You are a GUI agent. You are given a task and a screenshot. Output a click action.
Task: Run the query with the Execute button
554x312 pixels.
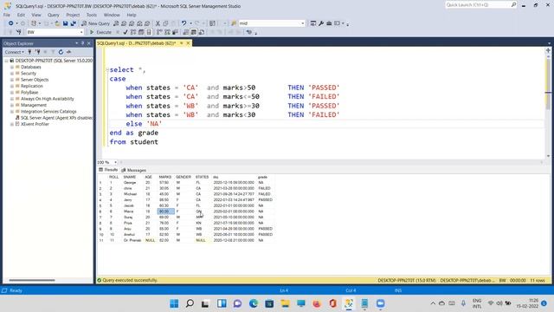click(x=100, y=32)
